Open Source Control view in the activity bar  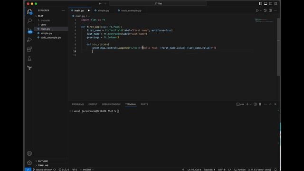[x=29, y=30]
